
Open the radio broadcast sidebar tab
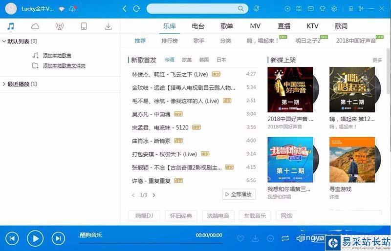[59, 26]
